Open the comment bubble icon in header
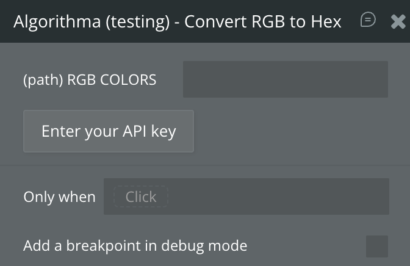Image resolution: width=410 pixels, height=266 pixels. (368, 20)
